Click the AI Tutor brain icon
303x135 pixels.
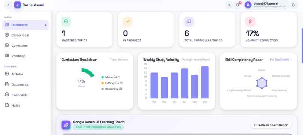click(x=7, y=73)
